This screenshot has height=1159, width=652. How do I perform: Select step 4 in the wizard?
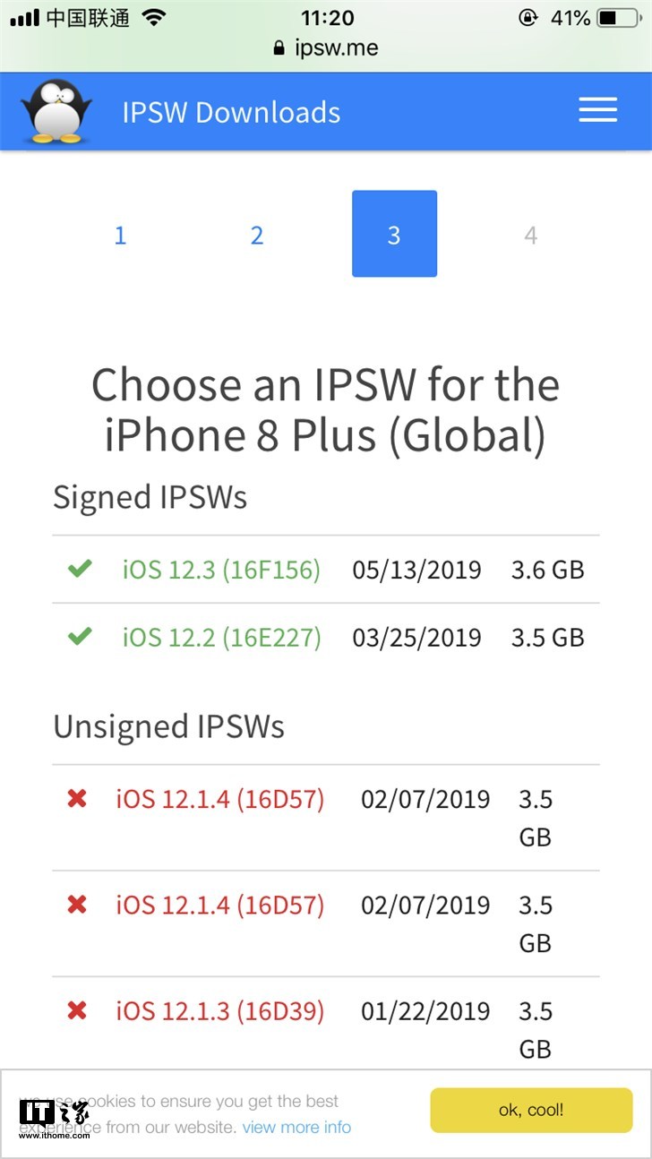[531, 235]
